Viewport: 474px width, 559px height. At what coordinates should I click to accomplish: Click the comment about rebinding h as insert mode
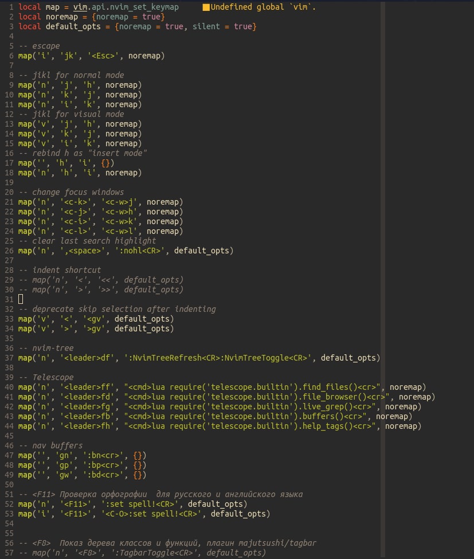point(83,153)
